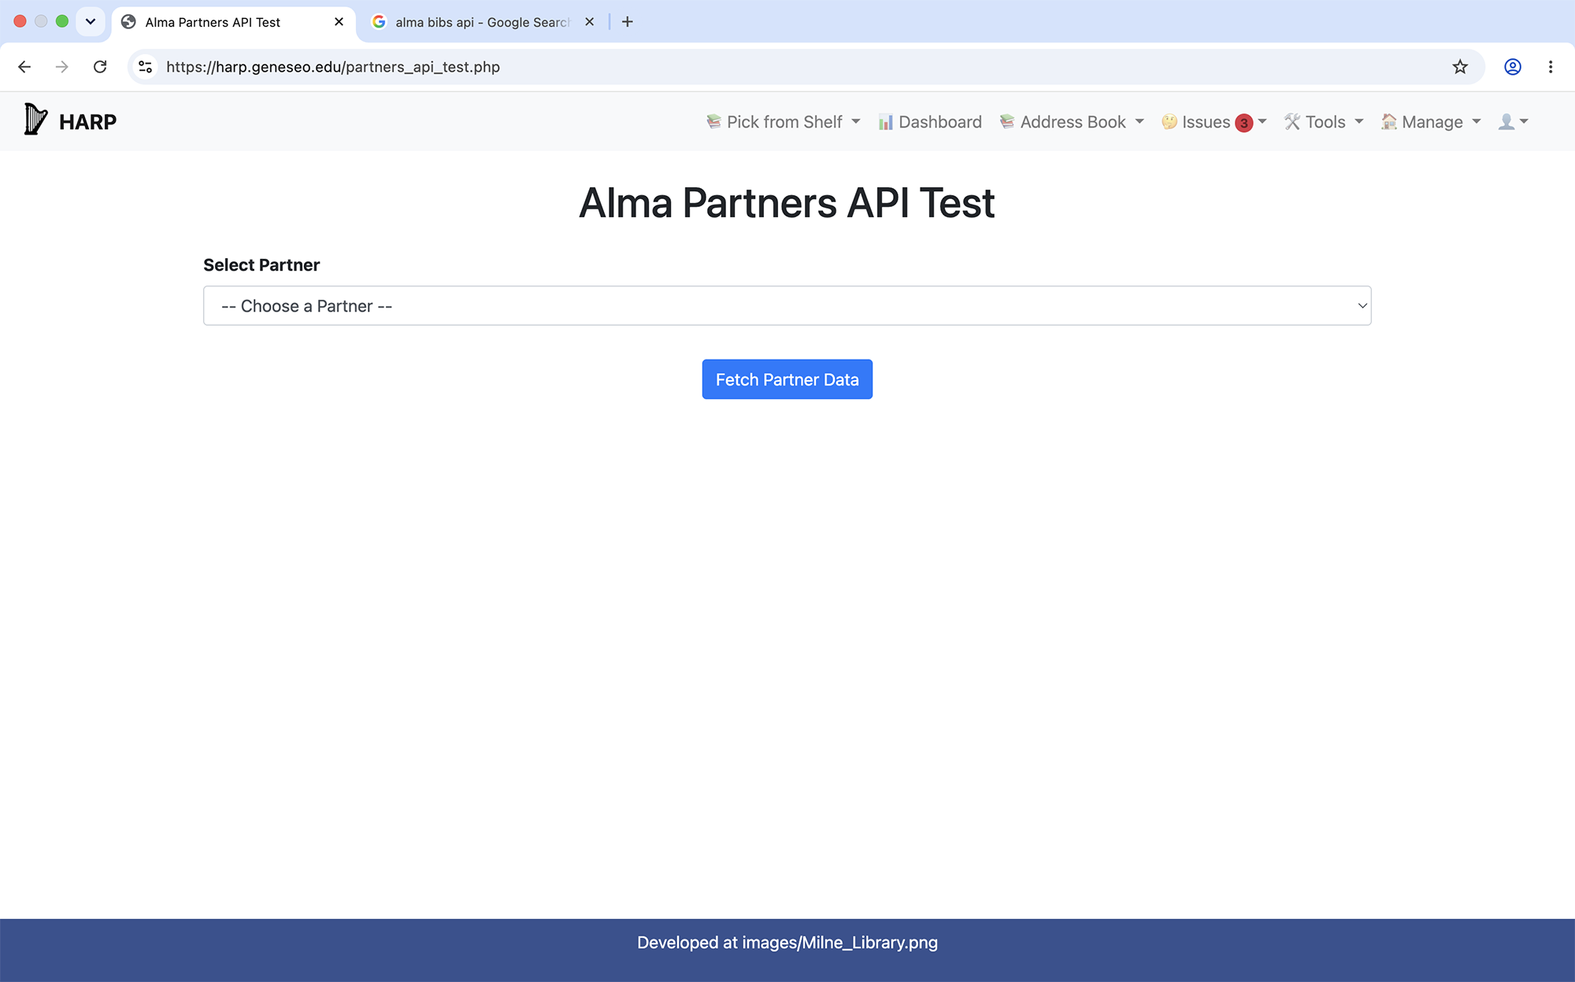Expand the Manage menu

pyautogui.click(x=1431, y=122)
